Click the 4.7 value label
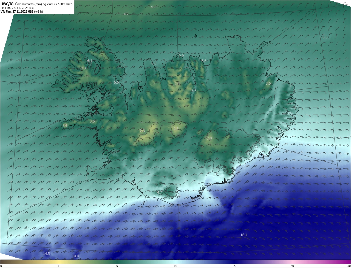The height and width of the screenshot is (268, 351). [x=160, y=192]
